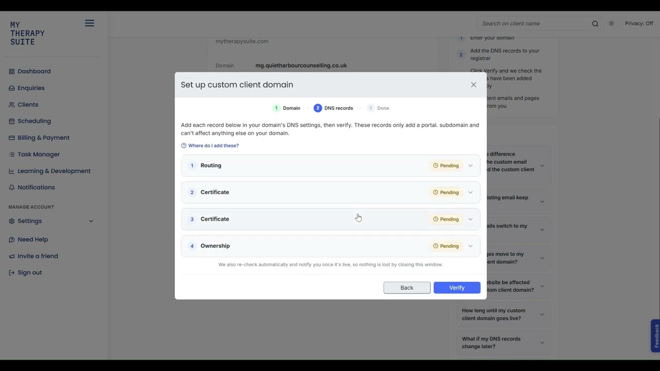
Task: Click the Learning & Development chart icon
Action: point(11,171)
